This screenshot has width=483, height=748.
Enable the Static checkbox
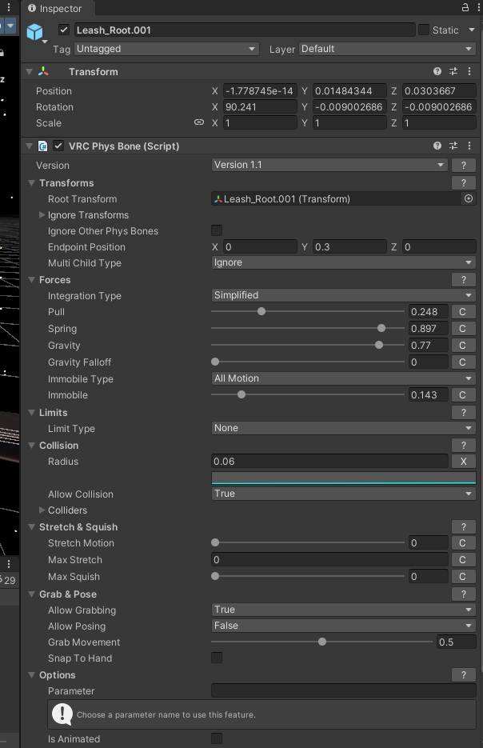423,30
